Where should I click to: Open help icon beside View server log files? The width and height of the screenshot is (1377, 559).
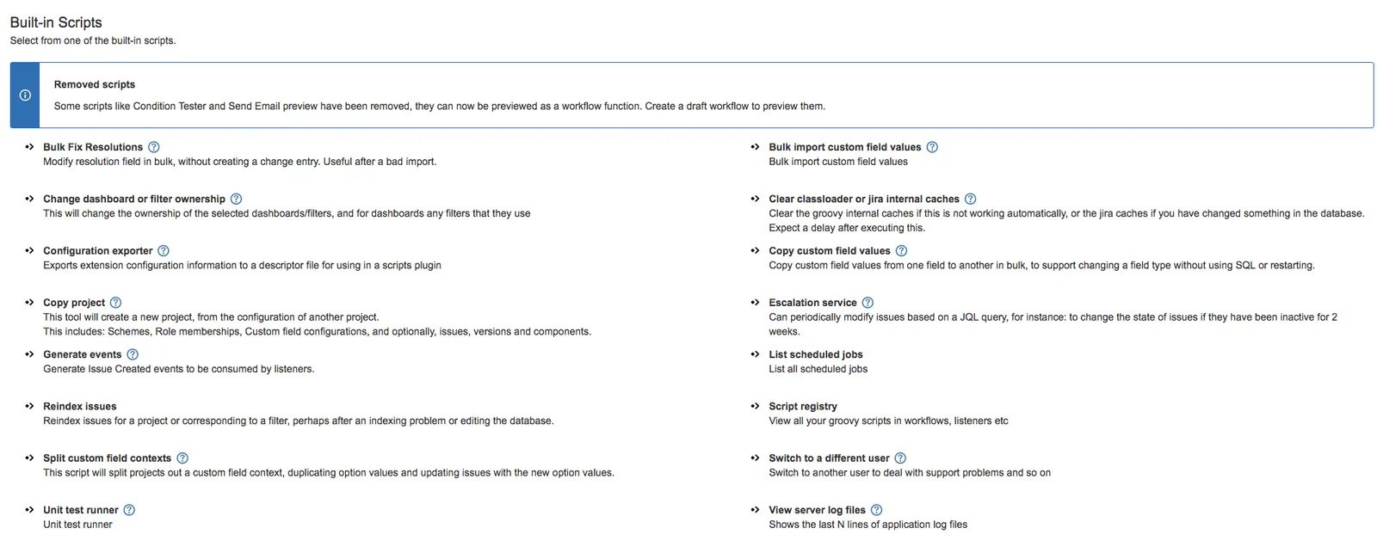coord(876,510)
